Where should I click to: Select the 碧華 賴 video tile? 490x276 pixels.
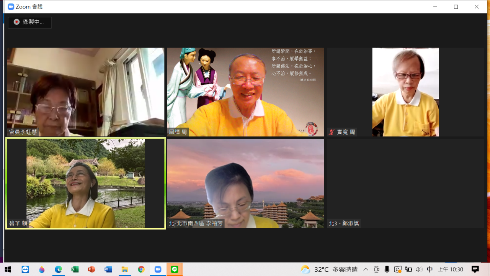85,183
